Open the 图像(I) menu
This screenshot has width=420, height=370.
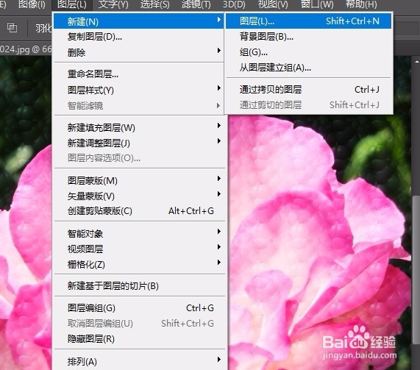tap(32, 4)
